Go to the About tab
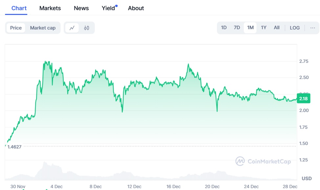Viewport: 320px width, 190px height. pos(136,8)
